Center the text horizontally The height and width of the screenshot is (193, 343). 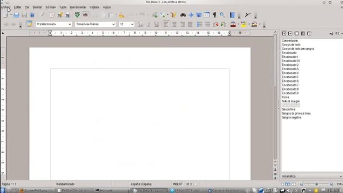click(174, 24)
